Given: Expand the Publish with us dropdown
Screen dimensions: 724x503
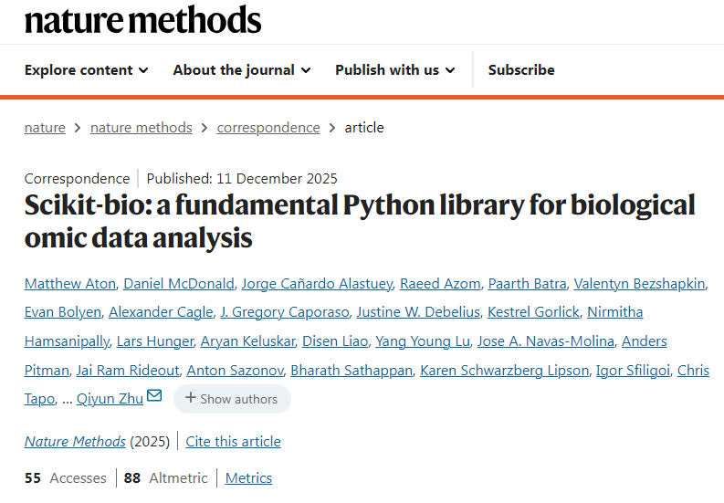Looking at the screenshot, I should pos(395,69).
